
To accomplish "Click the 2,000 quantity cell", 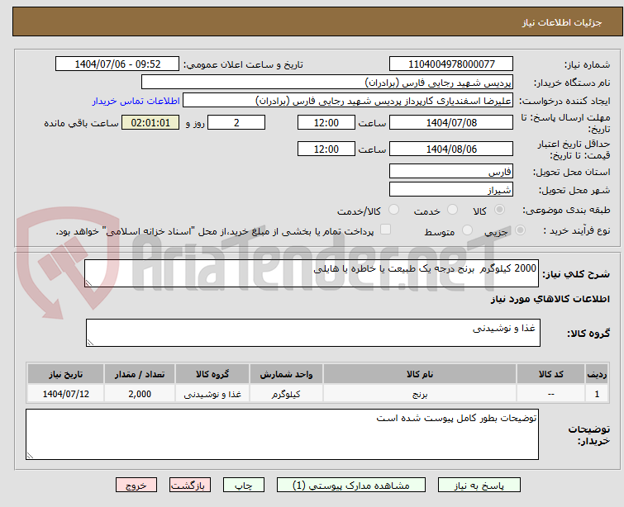I will click(140, 394).
